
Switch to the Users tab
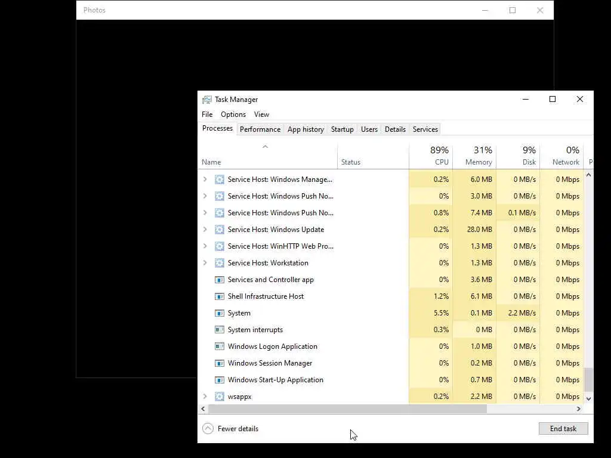pos(369,129)
